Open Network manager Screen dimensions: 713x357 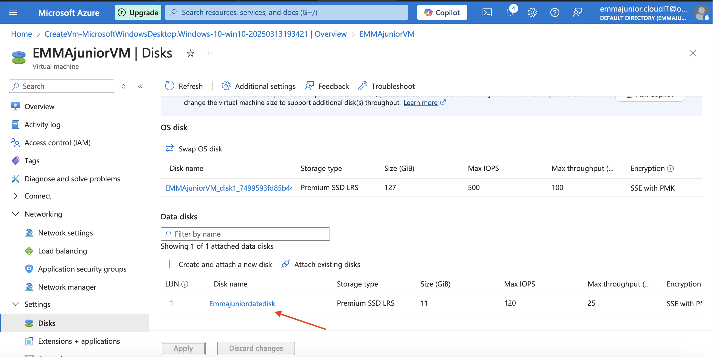click(67, 287)
